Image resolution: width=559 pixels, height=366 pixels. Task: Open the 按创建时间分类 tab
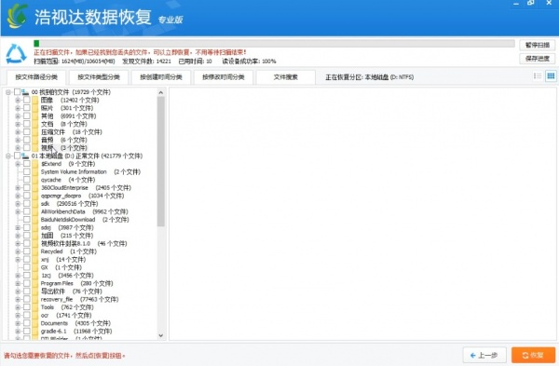[161, 77]
